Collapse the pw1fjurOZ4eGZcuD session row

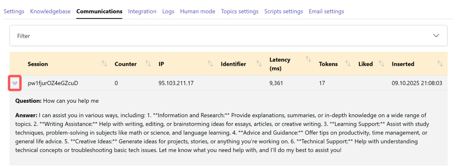click(x=15, y=83)
